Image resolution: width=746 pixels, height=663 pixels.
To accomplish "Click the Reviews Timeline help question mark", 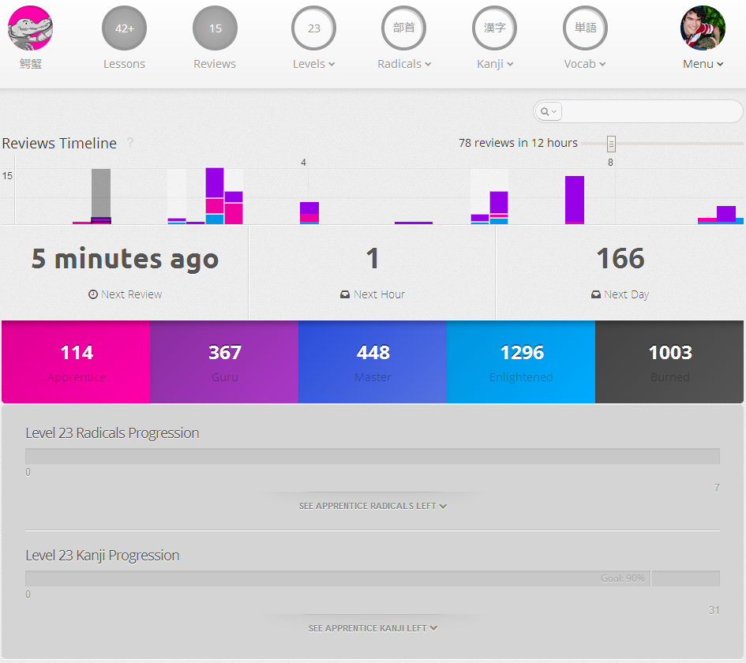I will click(x=130, y=143).
